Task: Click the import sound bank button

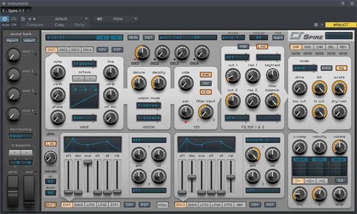Action: (13, 41)
